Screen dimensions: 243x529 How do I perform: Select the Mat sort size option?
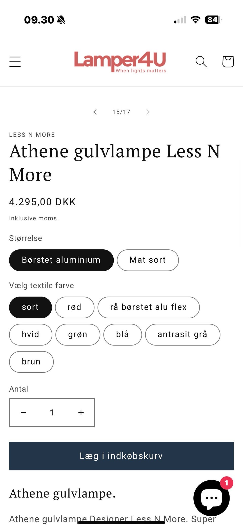tap(148, 260)
